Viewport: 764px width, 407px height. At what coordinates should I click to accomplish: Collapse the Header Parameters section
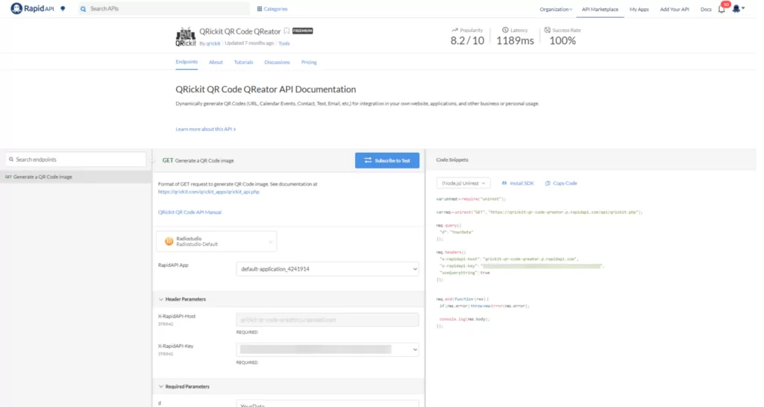[x=160, y=299]
